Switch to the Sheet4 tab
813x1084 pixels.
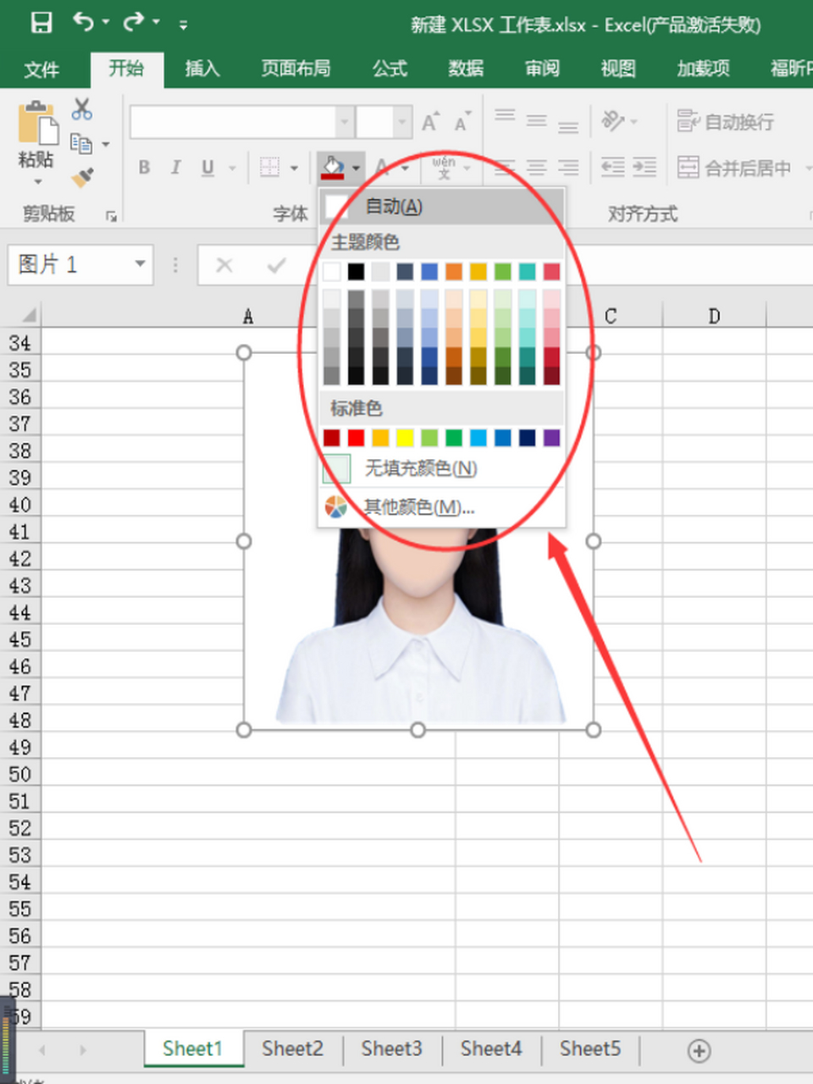point(491,1048)
